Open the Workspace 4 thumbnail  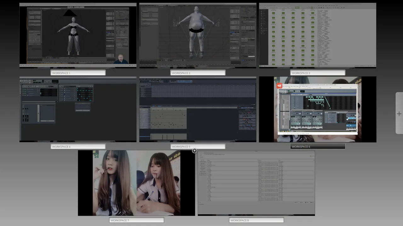click(x=78, y=109)
